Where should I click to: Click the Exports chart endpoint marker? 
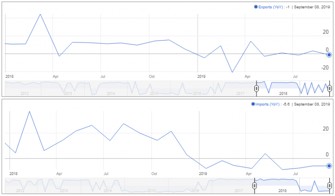click(329, 54)
